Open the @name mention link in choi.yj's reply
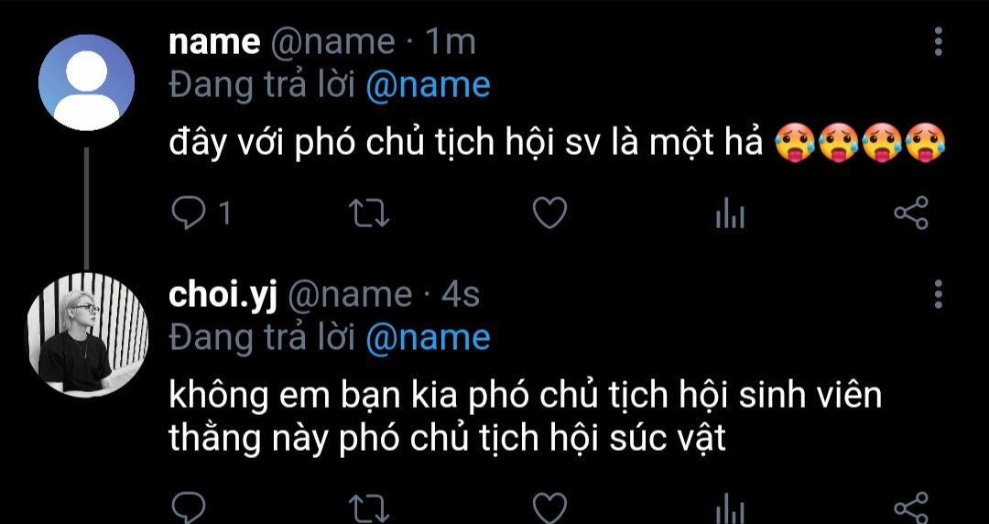This screenshot has height=524, width=989. [428, 338]
